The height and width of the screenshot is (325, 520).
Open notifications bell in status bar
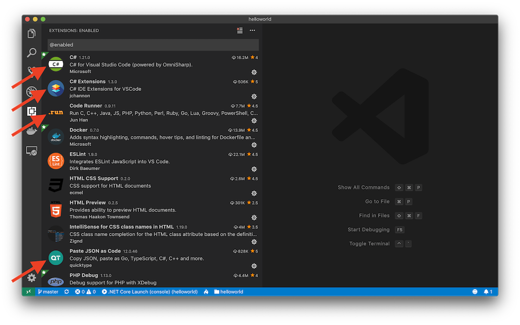pos(488,292)
